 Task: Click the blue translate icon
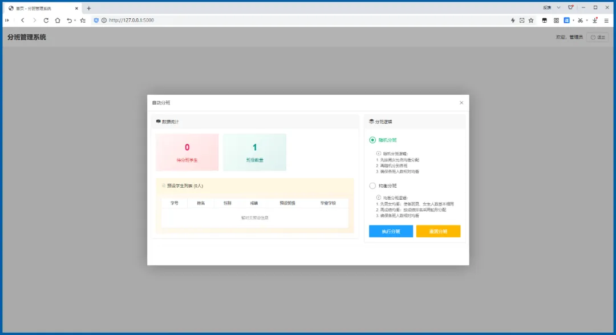566,20
